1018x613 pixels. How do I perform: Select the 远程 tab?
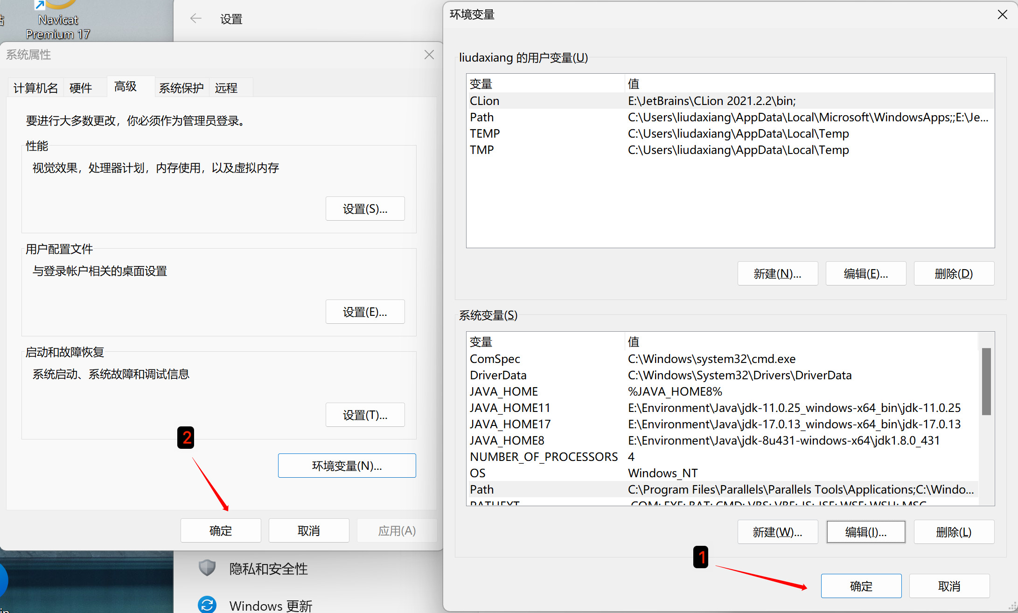click(x=226, y=88)
